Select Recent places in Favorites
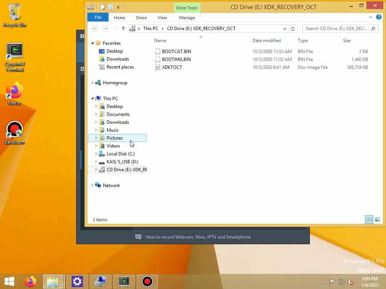Screen dimensions: 386x289 (x=120, y=67)
